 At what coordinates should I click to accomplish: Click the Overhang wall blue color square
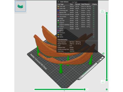[58, 10]
